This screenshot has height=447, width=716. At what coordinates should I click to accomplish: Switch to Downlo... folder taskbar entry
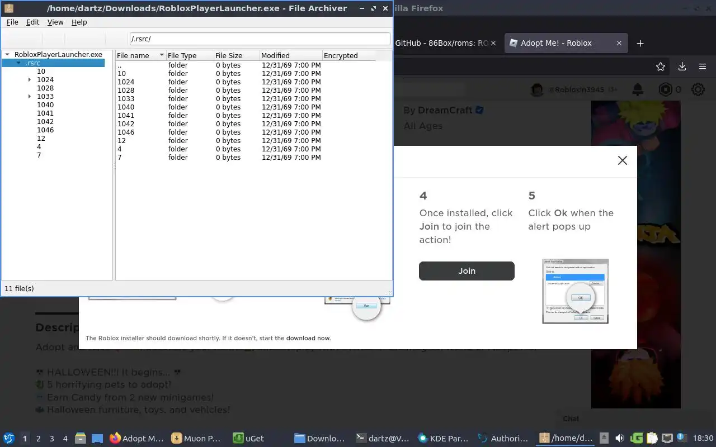click(x=319, y=439)
